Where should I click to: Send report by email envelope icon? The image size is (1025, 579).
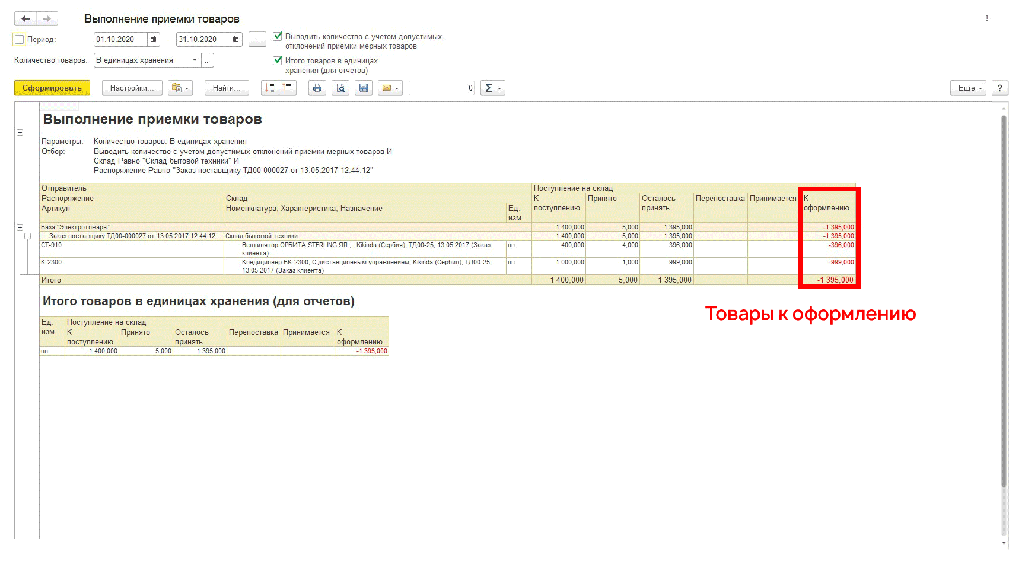390,88
